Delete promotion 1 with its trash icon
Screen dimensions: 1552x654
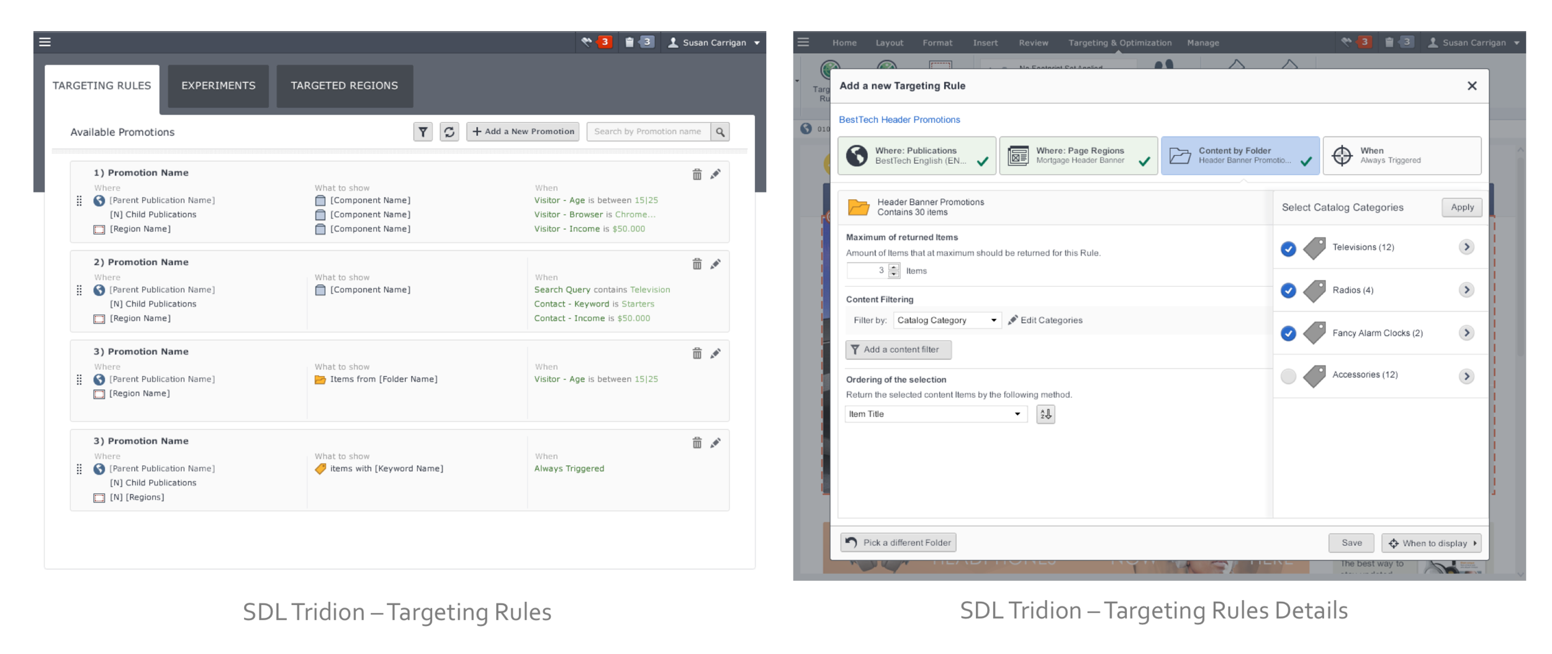tap(697, 174)
